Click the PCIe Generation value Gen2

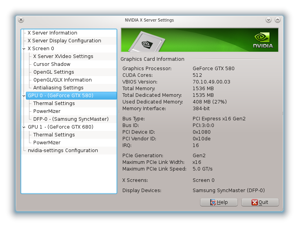[x=199, y=156]
